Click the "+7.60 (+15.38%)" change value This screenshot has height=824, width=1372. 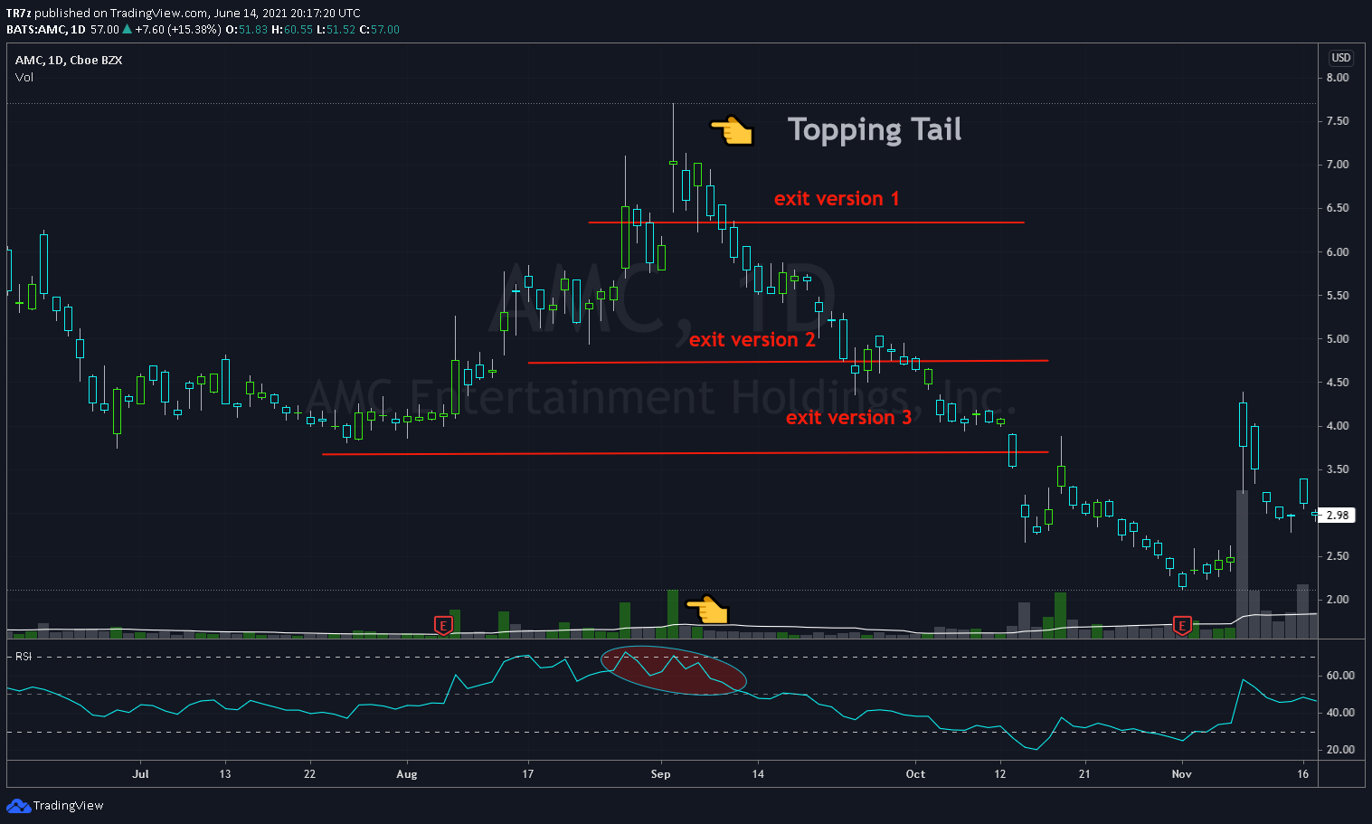coord(177,30)
